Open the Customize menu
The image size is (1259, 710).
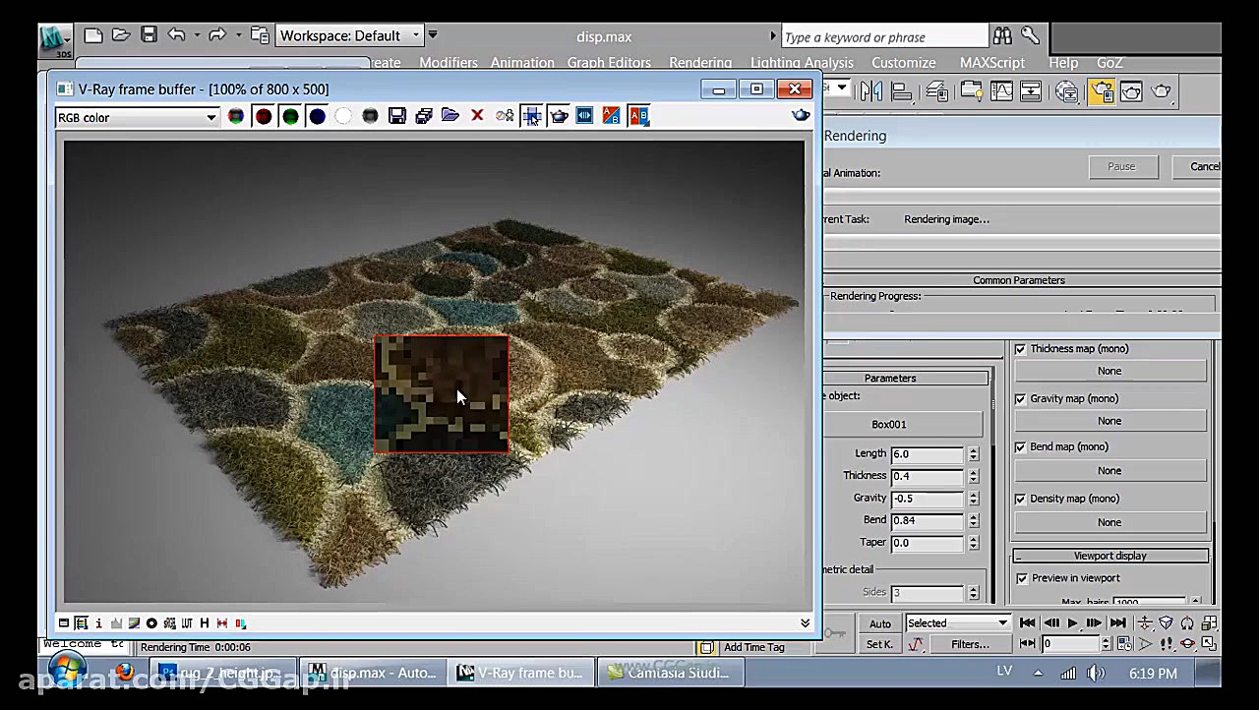coord(903,63)
